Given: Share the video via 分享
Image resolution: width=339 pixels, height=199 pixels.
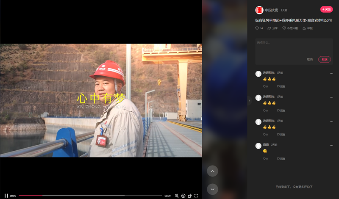Looking at the screenshot, I should click(x=272, y=28).
